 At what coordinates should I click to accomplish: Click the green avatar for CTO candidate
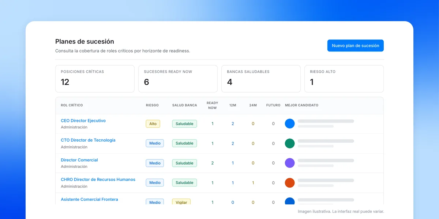[290, 143]
